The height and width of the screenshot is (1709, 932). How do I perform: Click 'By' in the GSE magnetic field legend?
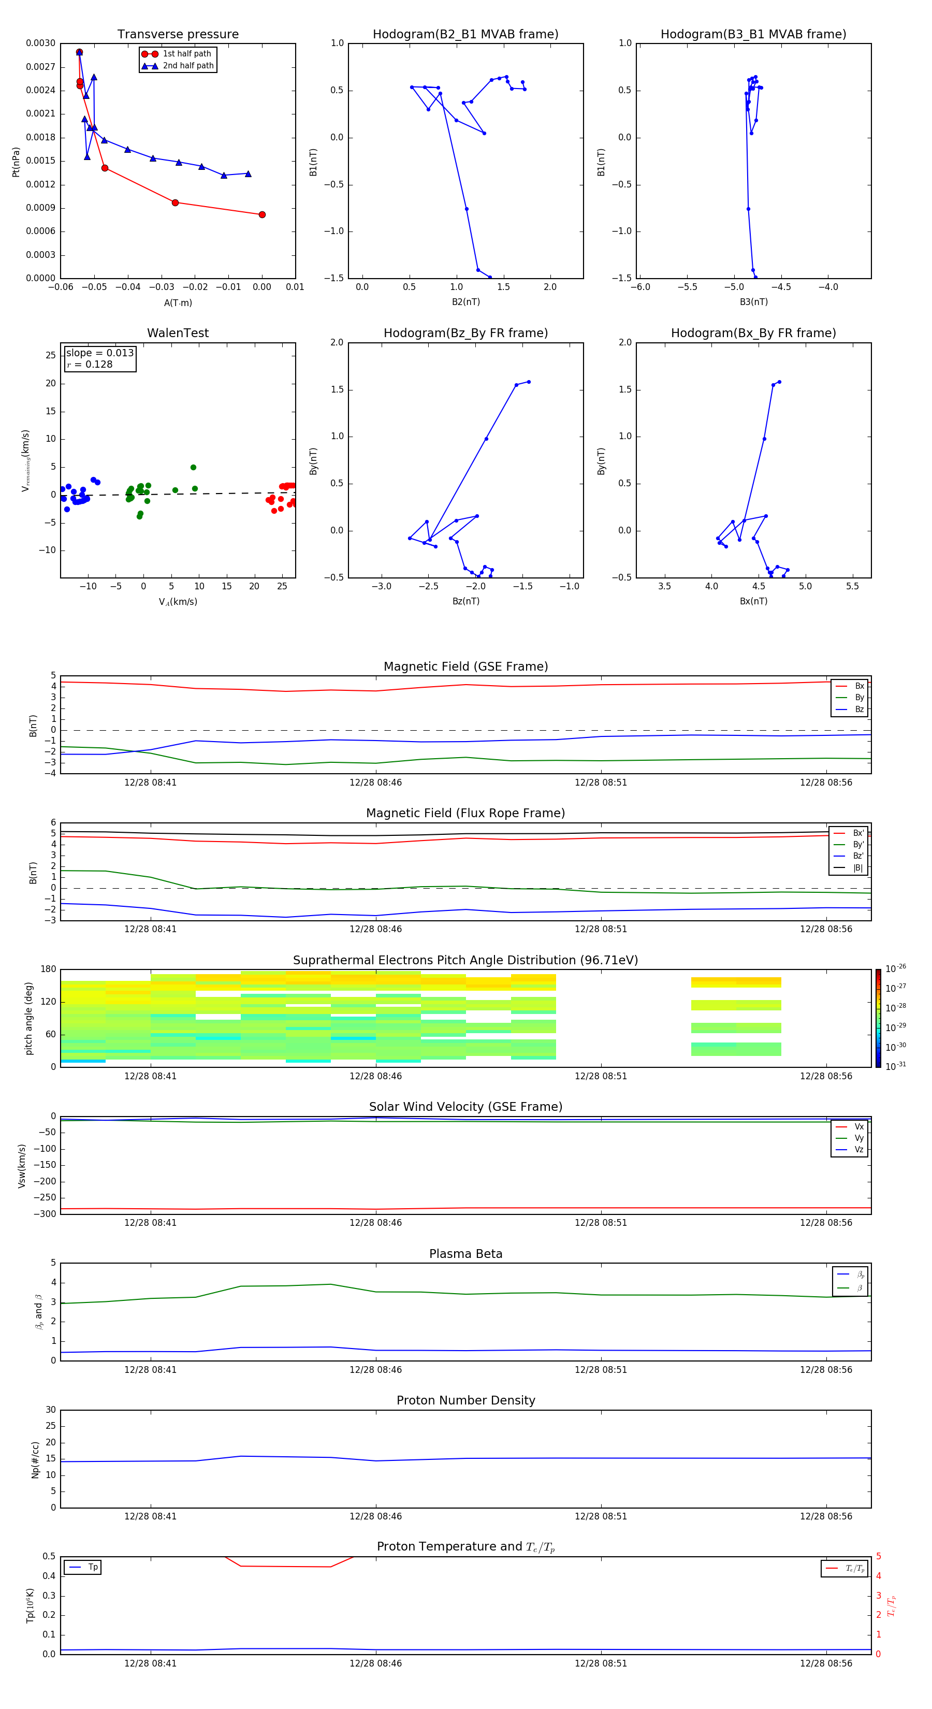click(x=850, y=697)
